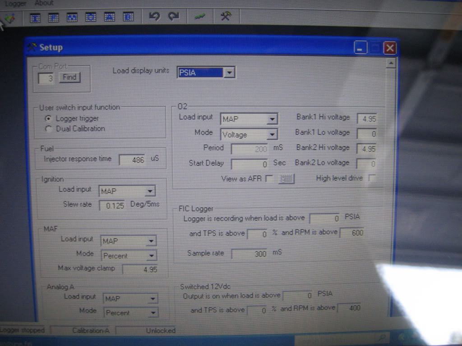
Task: Click the O2 Period field
Action: pyautogui.click(x=249, y=149)
